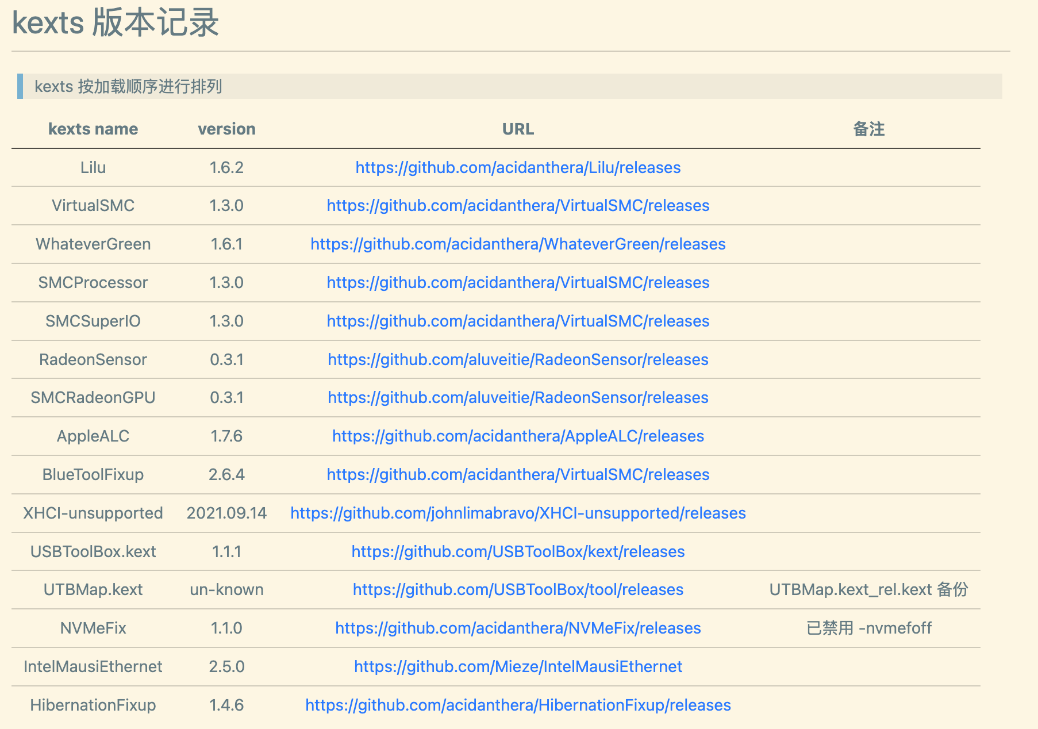Click the 'Lilu' name cell
Viewport: 1038px width, 729px height.
(x=93, y=167)
